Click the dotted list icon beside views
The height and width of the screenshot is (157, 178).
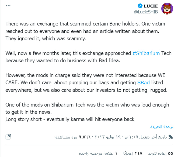click(x=8, y=137)
